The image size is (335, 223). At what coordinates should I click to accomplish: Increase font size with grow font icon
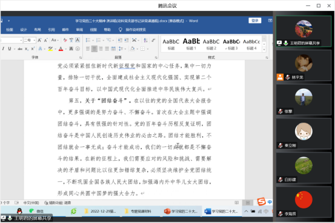click(x=39, y=40)
